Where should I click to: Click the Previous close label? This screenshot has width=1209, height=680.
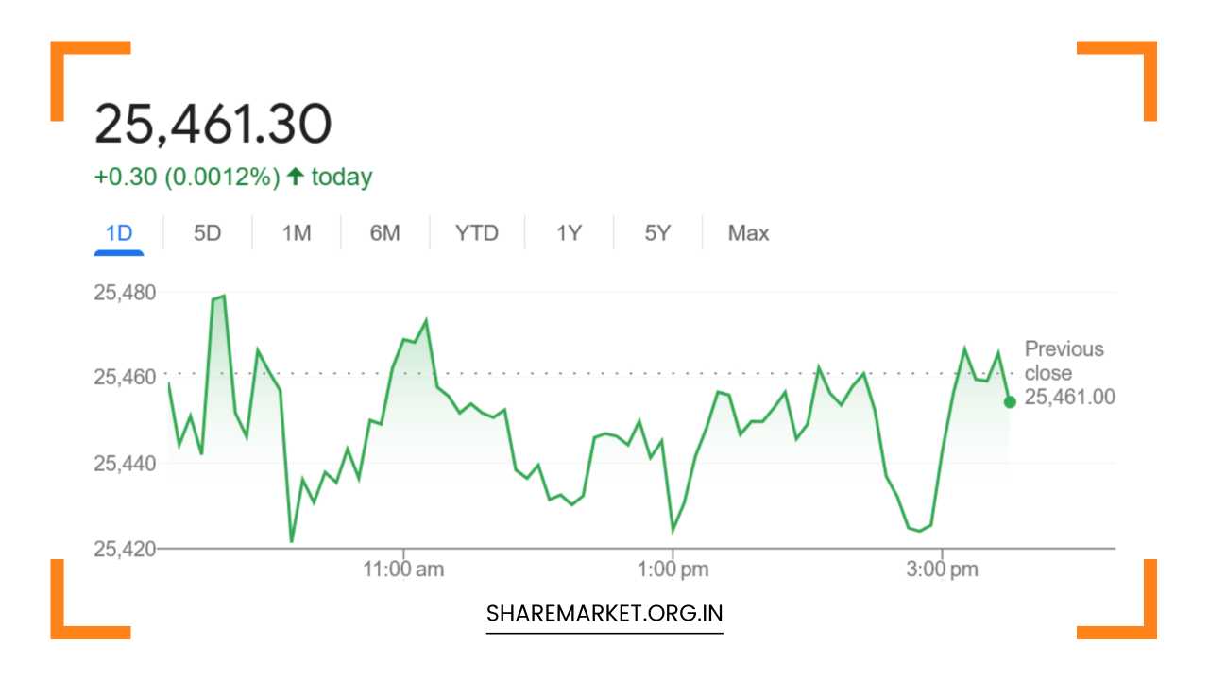[x=1065, y=360]
